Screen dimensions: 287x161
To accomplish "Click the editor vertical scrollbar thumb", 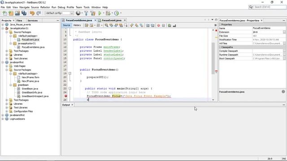I will (213, 58).
